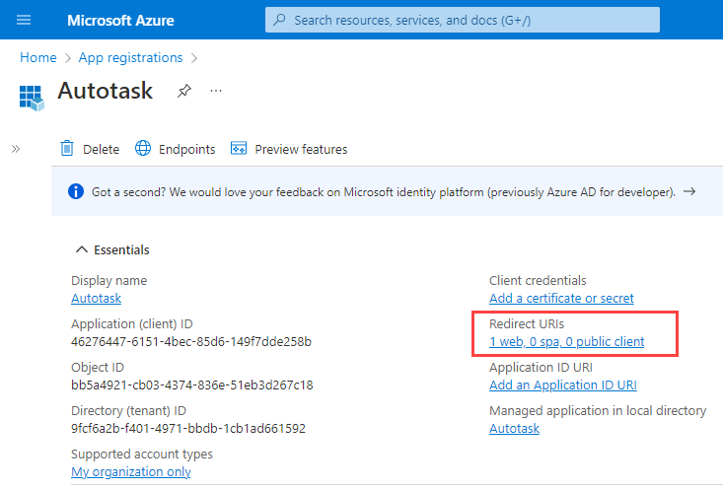The height and width of the screenshot is (490, 723).
Task: Open My organization only link
Action: tap(131, 472)
